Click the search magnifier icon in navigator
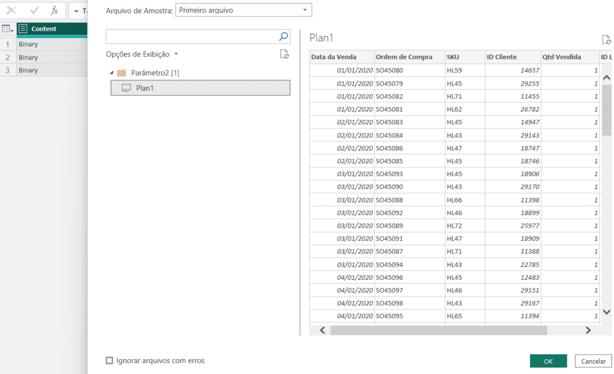 point(284,37)
